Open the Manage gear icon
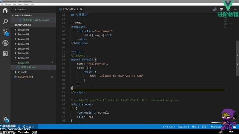 pyautogui.click(x=6, y=119)
